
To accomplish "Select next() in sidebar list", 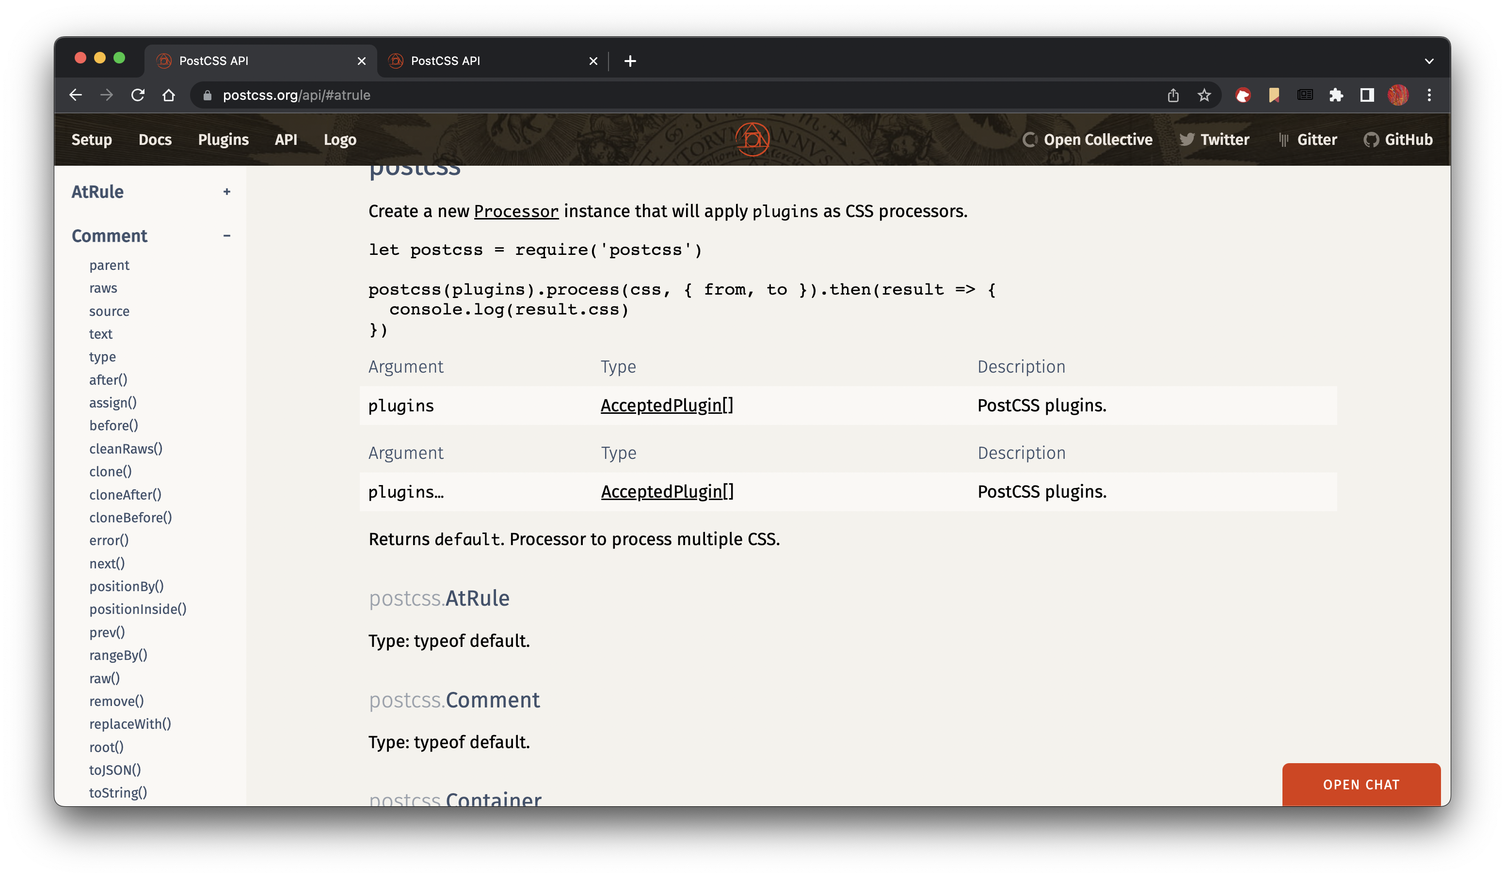I will pos(107,564).
